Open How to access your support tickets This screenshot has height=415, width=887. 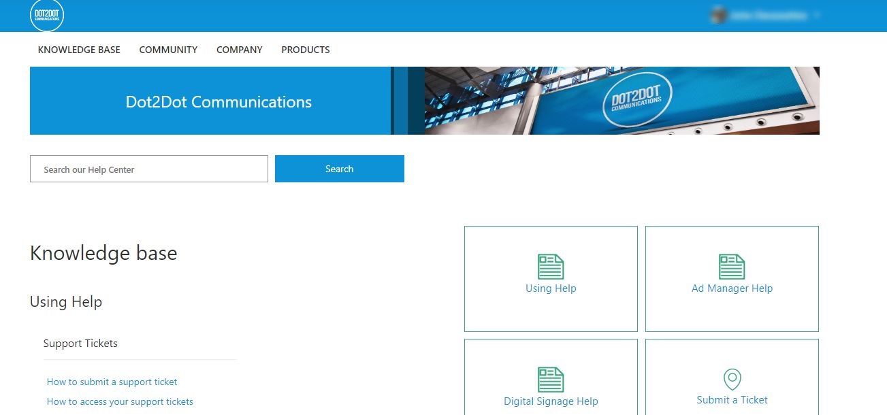coord(120,401)
